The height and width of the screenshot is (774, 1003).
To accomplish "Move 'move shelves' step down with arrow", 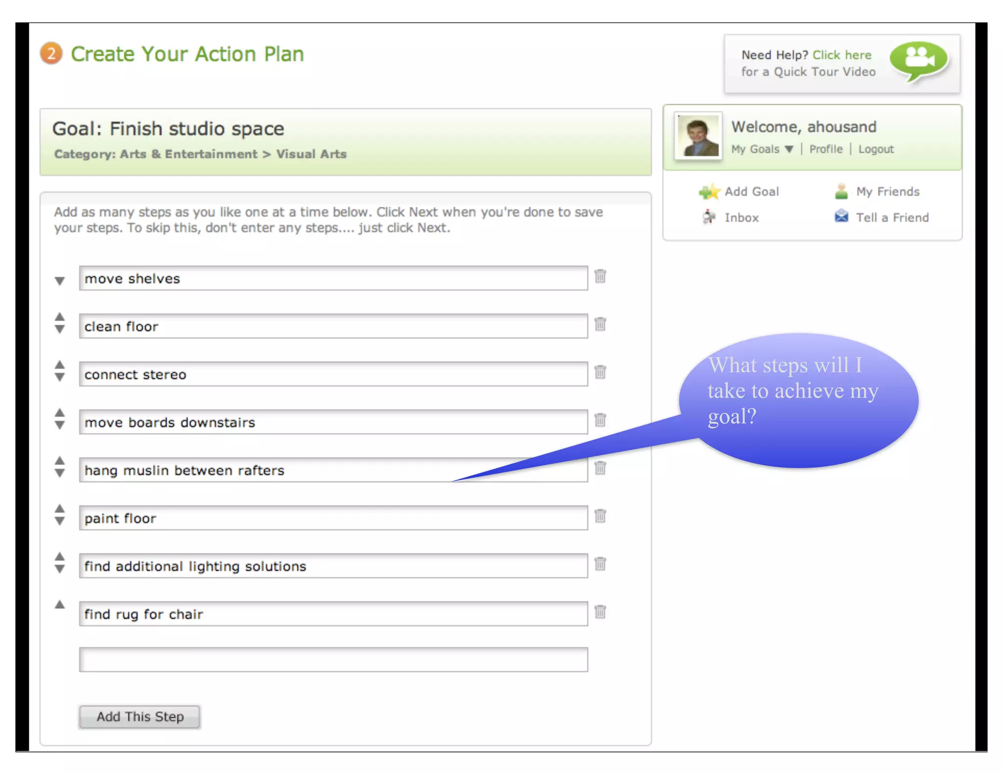I will [60, 281].
